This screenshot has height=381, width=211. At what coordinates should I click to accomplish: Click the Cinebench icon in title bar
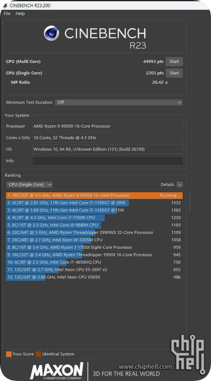pyautogui.click(x=5, y=5)
